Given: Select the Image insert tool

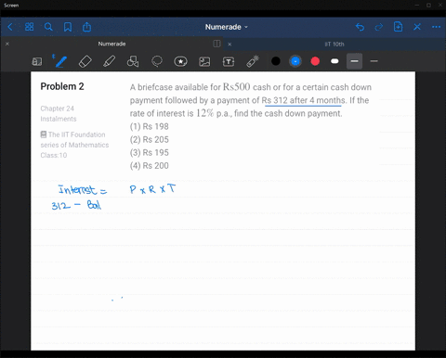Looking at the screenshot, I should pyautogui.click(x=204, y=62).
